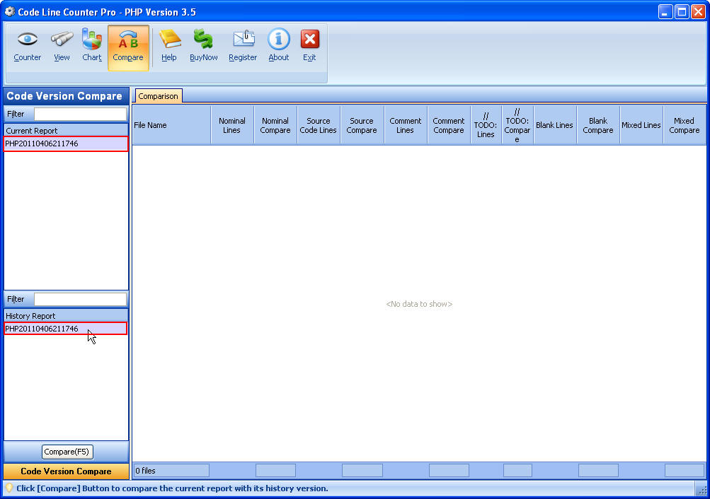Select PHP20110406211746 in Current Report list
The image size is (710, 499).
(65, 143)
